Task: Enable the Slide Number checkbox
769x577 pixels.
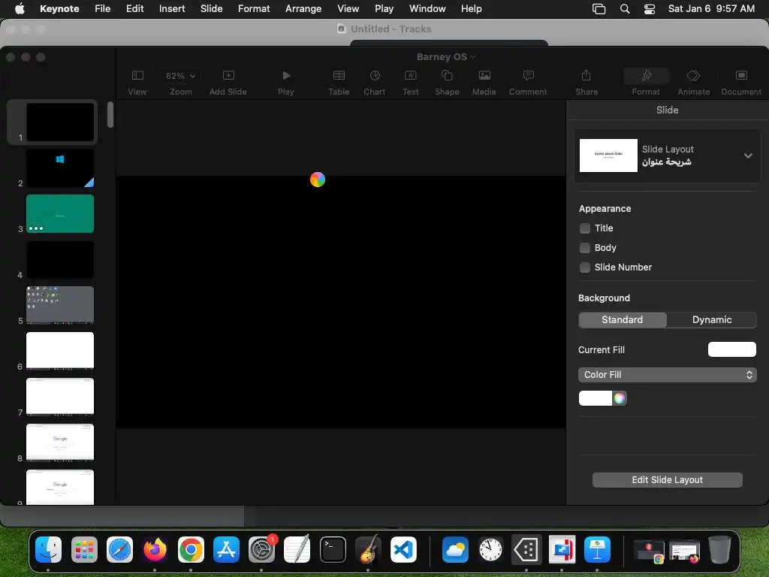Action: 584,267
